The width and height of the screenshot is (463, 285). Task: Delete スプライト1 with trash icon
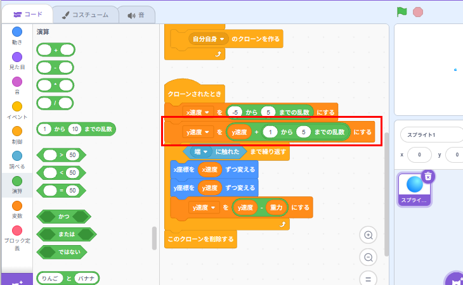(x=428, y=177)
